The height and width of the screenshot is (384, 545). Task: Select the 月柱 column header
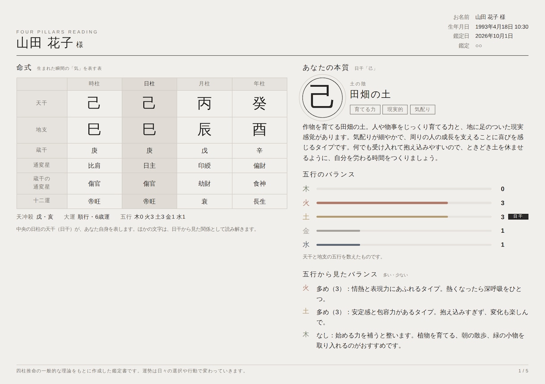click(204, 84)
